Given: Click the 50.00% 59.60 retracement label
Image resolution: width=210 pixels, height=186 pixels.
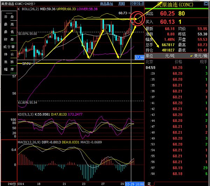Looking at the screenshot, I should [x=27, y=34].
